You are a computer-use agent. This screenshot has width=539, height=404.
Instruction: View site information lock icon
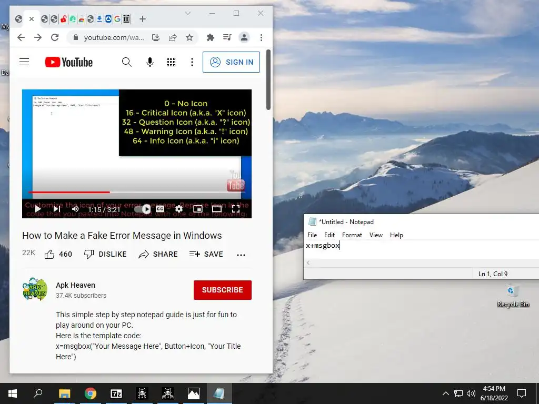pyautogui.click(x=76, y=37)
